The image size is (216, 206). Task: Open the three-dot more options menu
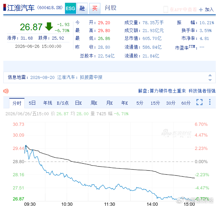[x=210, y=102]
